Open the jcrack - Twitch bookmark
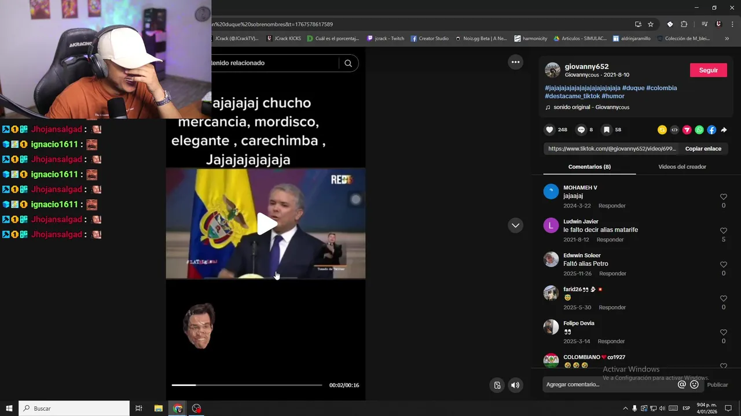Screen dimensions: 741x416 click(x=386, y=39)
